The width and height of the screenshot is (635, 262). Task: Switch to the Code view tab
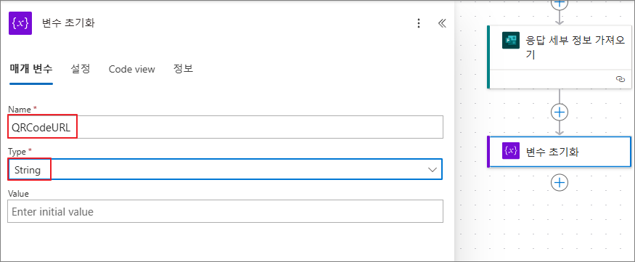(131, 69)
